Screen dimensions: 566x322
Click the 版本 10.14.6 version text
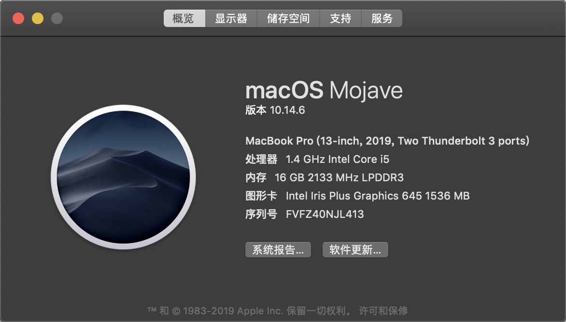click(x=275, y=110)
